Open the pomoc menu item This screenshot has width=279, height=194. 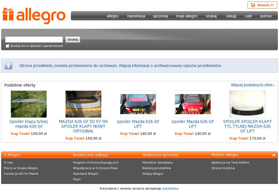[266, 16]
